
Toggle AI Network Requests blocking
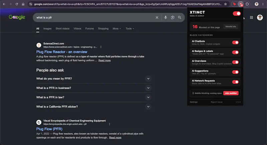[235, 82]
